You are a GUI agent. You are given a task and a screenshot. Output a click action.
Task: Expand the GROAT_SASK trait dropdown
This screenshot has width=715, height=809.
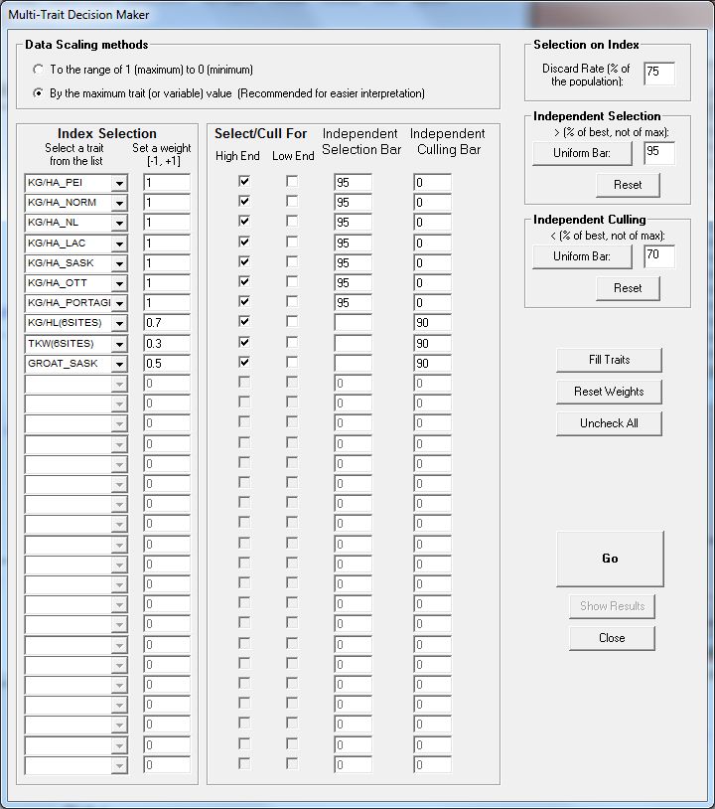pos(119,364)
